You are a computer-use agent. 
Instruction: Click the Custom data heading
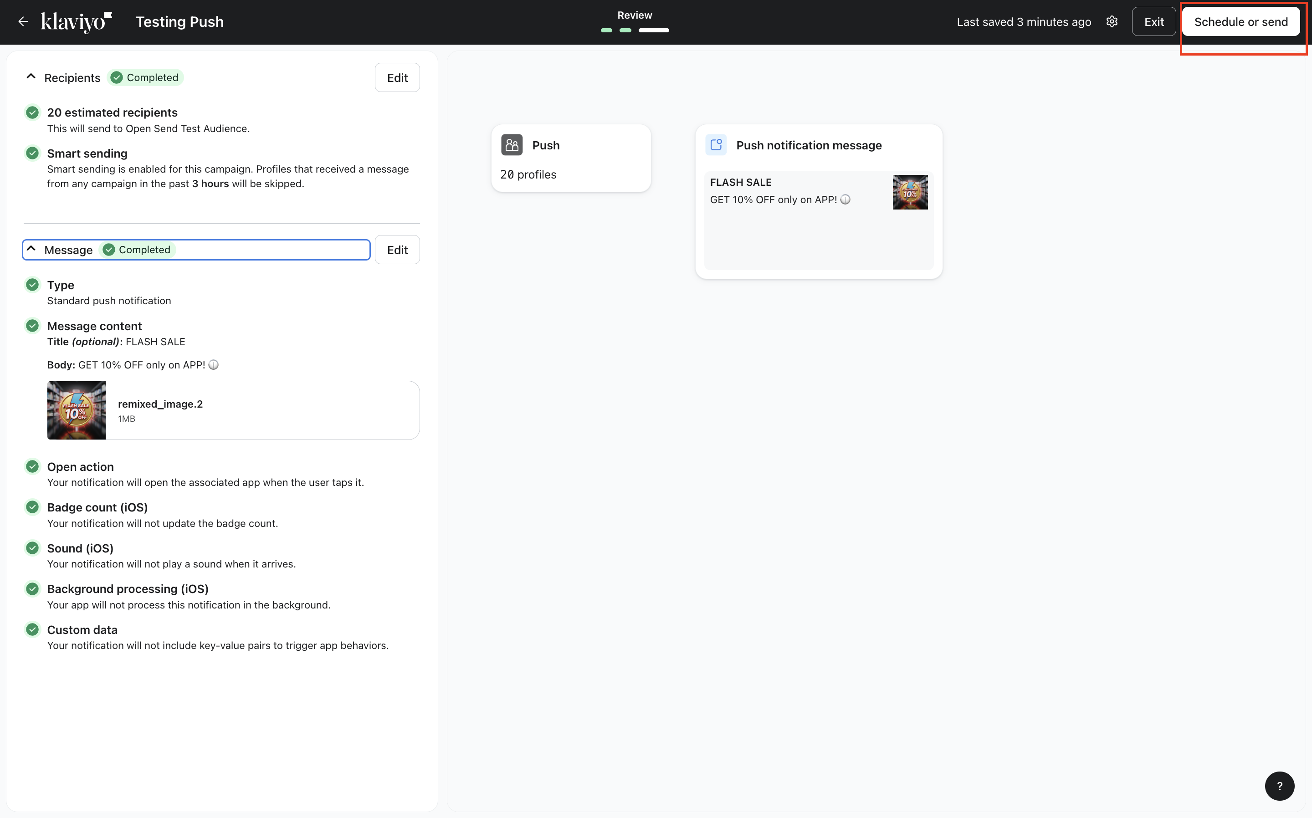82,630
